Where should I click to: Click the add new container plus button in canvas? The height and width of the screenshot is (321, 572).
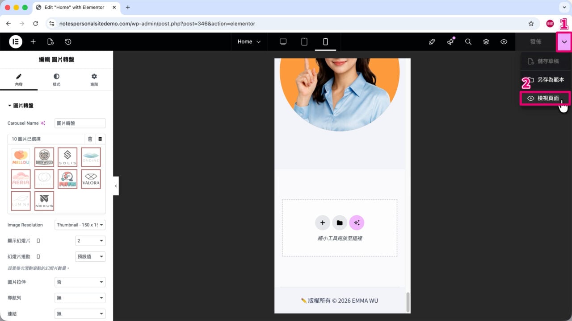[322, 222]
